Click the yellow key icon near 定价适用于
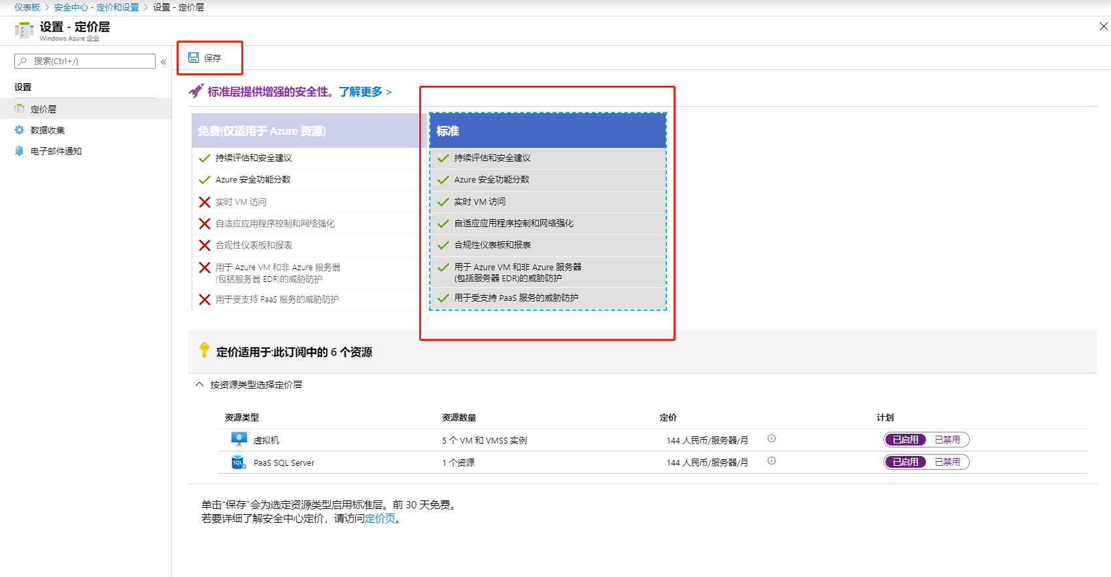The image size is (1111, 577). pos(204,350)
